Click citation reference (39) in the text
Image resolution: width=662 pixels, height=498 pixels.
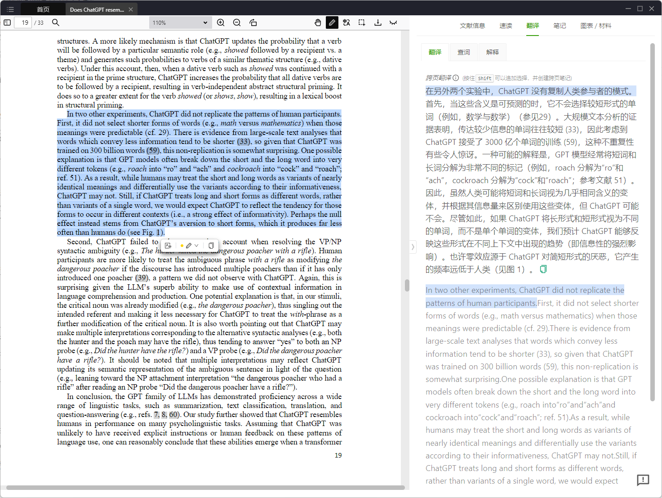tap(142, 278)
